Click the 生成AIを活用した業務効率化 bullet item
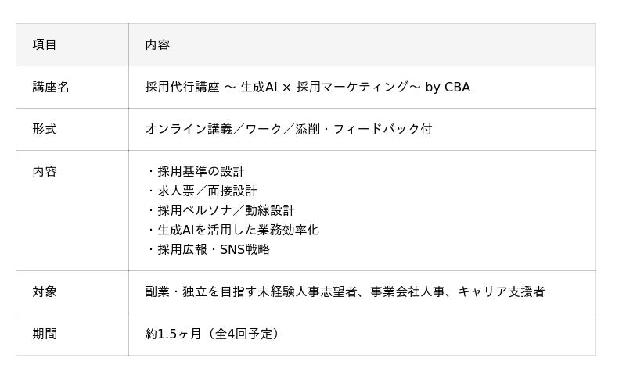The image size is (626, 379). 238,231
